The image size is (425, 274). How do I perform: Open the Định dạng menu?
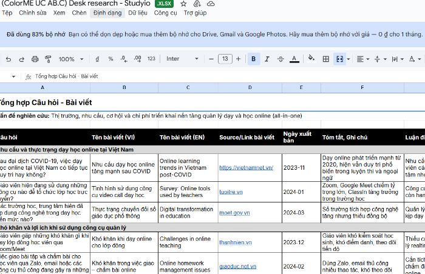pyautogui.click(x=107, y=13)
